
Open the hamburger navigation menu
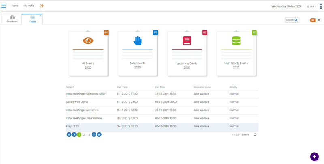[x=4, y=6]
